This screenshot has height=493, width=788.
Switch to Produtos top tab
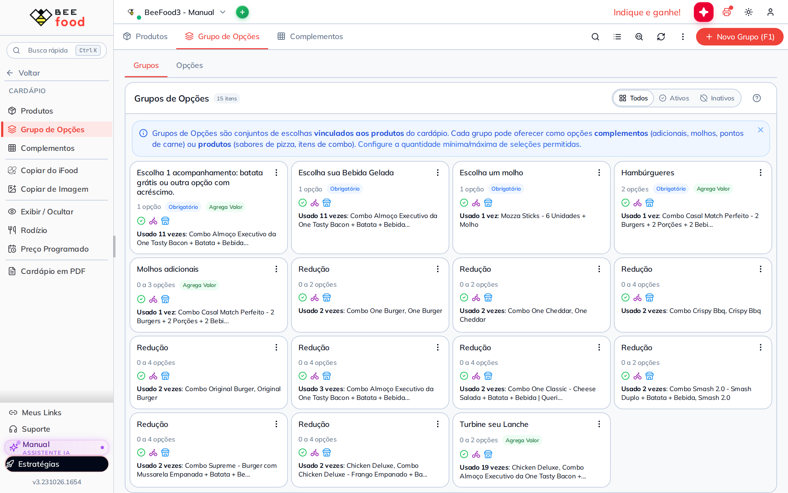(x=145, y=37)
